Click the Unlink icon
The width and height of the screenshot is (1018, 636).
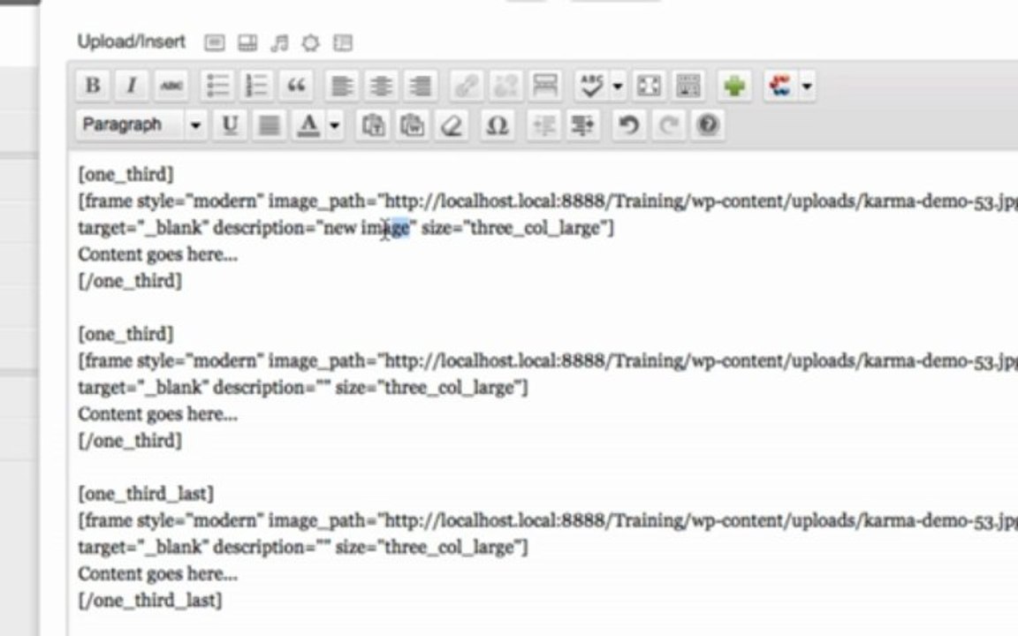505,85
